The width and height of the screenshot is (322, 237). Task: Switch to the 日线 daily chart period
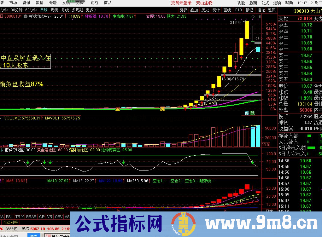(44, 10)
